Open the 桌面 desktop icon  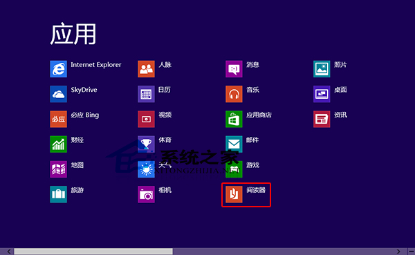[322, 94]
